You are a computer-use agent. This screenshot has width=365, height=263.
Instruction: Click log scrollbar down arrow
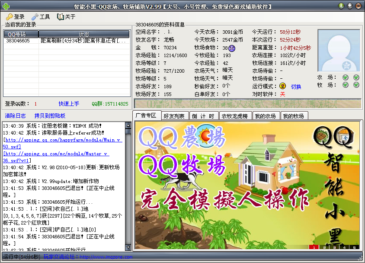128,247
